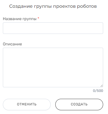Confirm creation of the robot project group
This screenshot has width=108, height=114.
(x=79, y=105)
